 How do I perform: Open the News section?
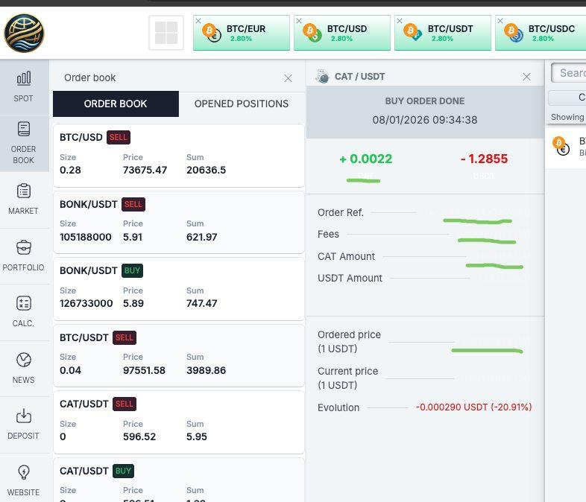click(23, 368)
